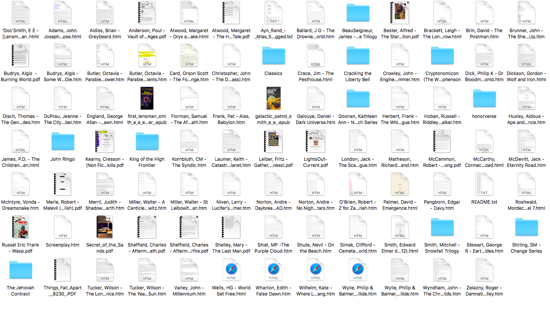Select Stirling, SM Change Series folder
The image size is (550, 325).
tap(526, 227)
